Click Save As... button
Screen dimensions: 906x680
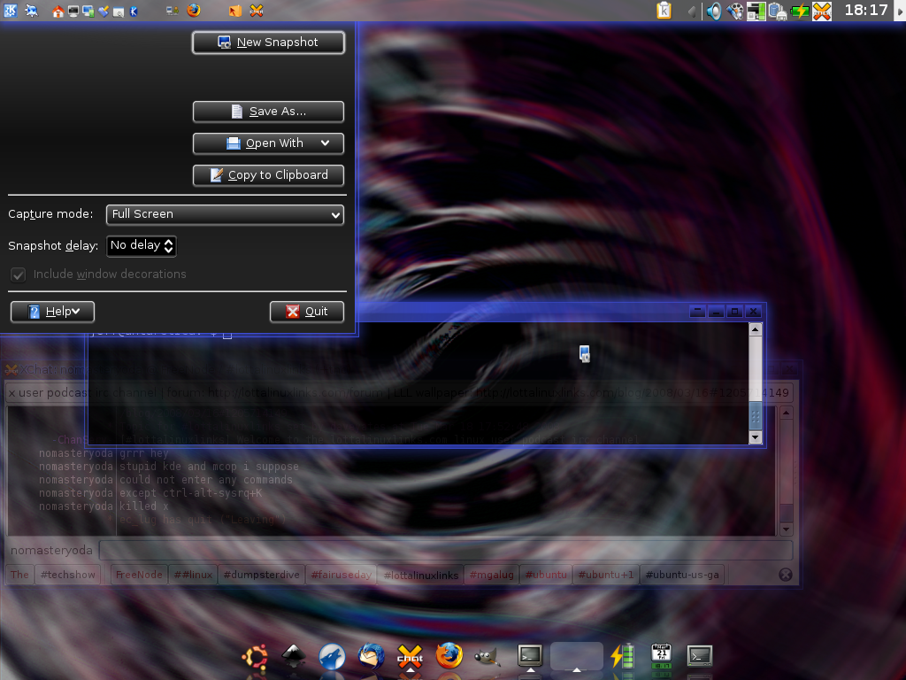click(269, 112)
